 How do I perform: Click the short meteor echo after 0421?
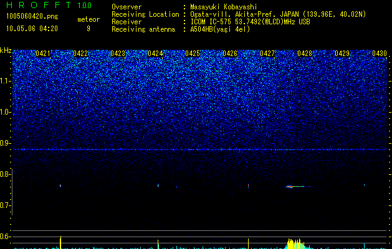60,186
